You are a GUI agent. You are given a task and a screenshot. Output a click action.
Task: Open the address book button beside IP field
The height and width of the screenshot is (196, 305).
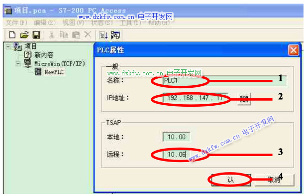tap(244, 99)
